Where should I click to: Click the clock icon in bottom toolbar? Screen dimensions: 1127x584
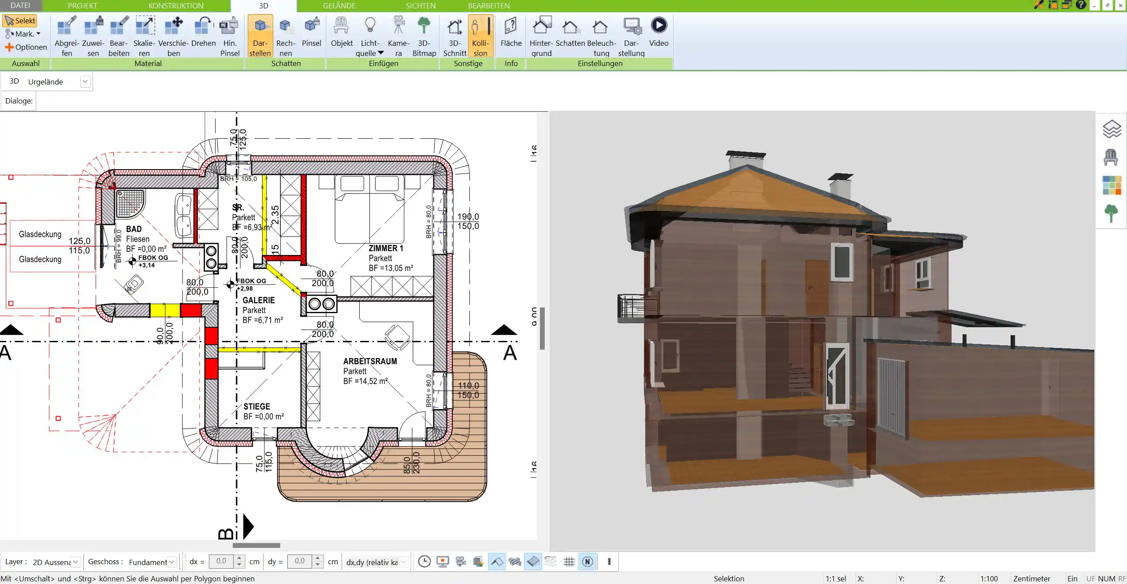(424, 562)
